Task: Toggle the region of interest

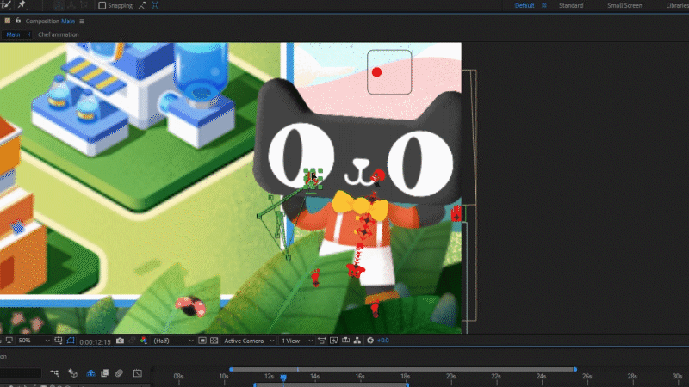Action: tap(202, 341)
